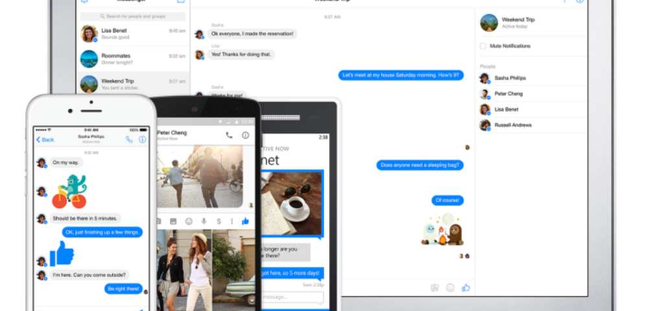Select the Weekend Trip conversation in the sidebar
This screenshot has height=311, width=648.
(x=133, y=84)
